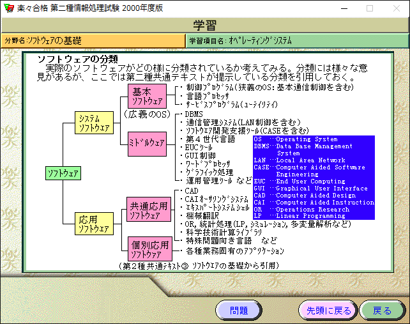Click the green ソフトウェア root box

pyautogui.click(x=63, y=173)
